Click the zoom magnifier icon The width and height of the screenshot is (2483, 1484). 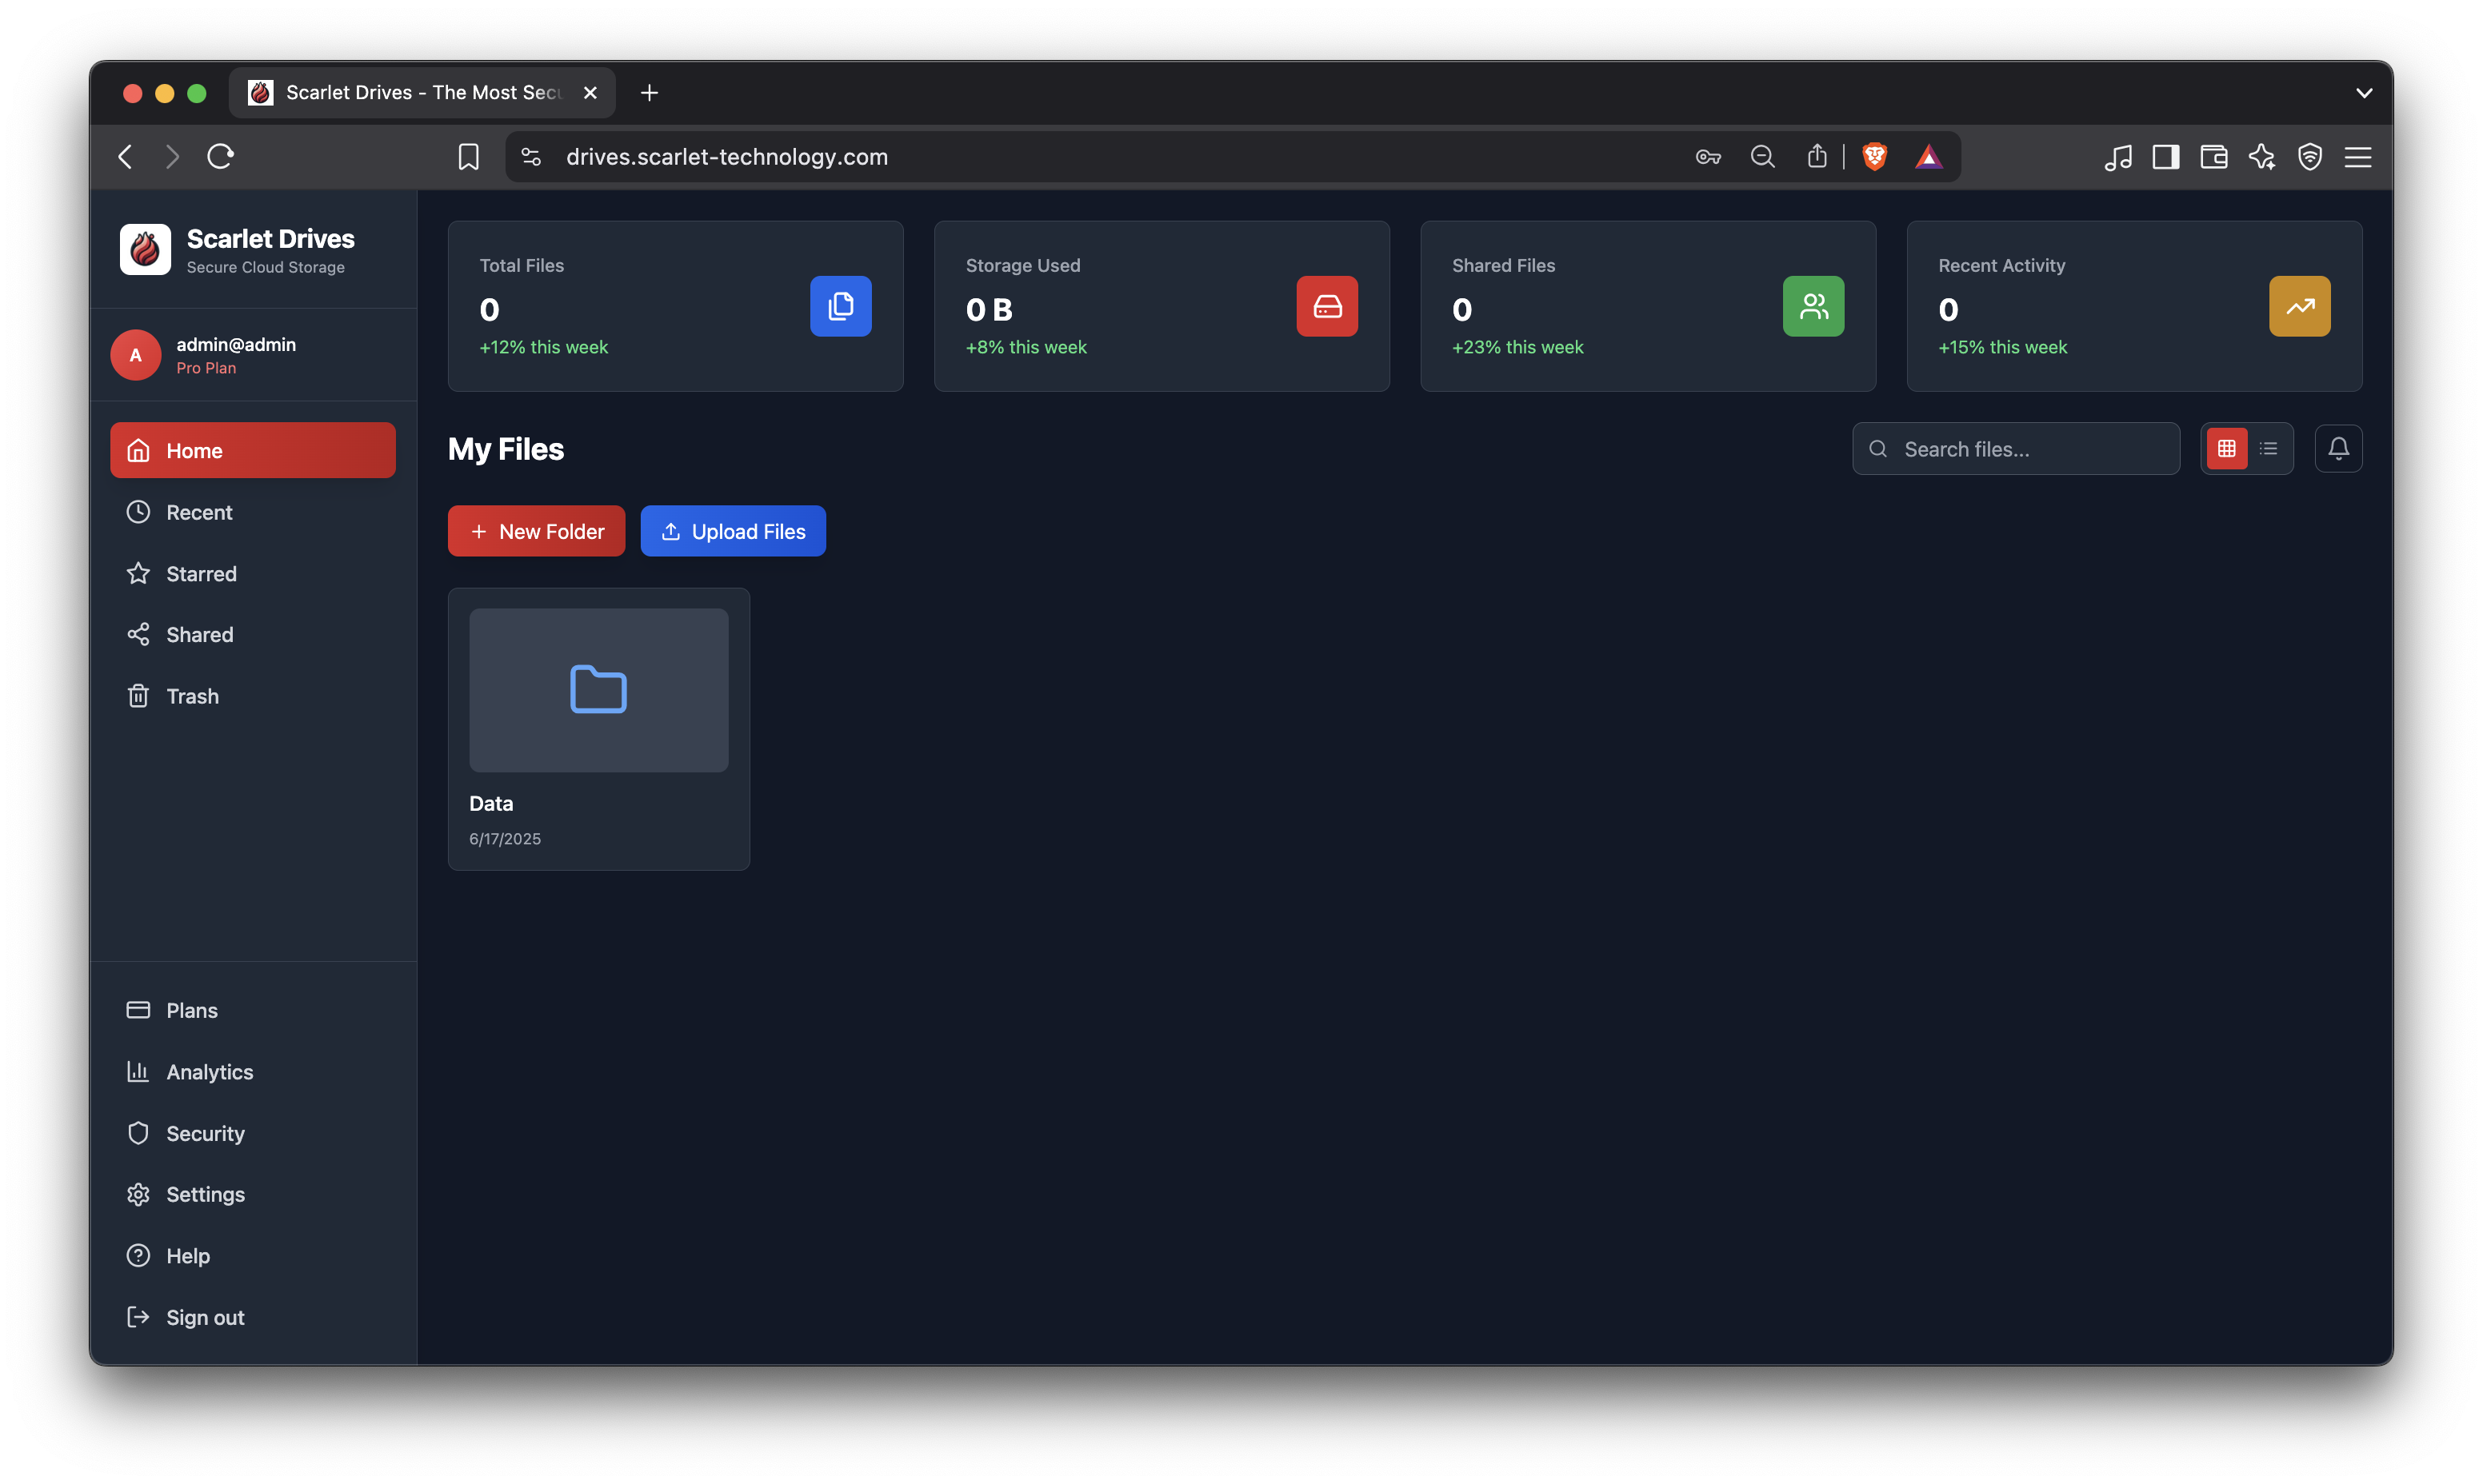(x=1763, y=157)
